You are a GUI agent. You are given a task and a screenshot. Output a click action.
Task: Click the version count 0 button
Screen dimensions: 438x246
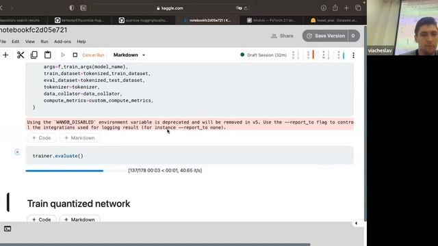353,36
